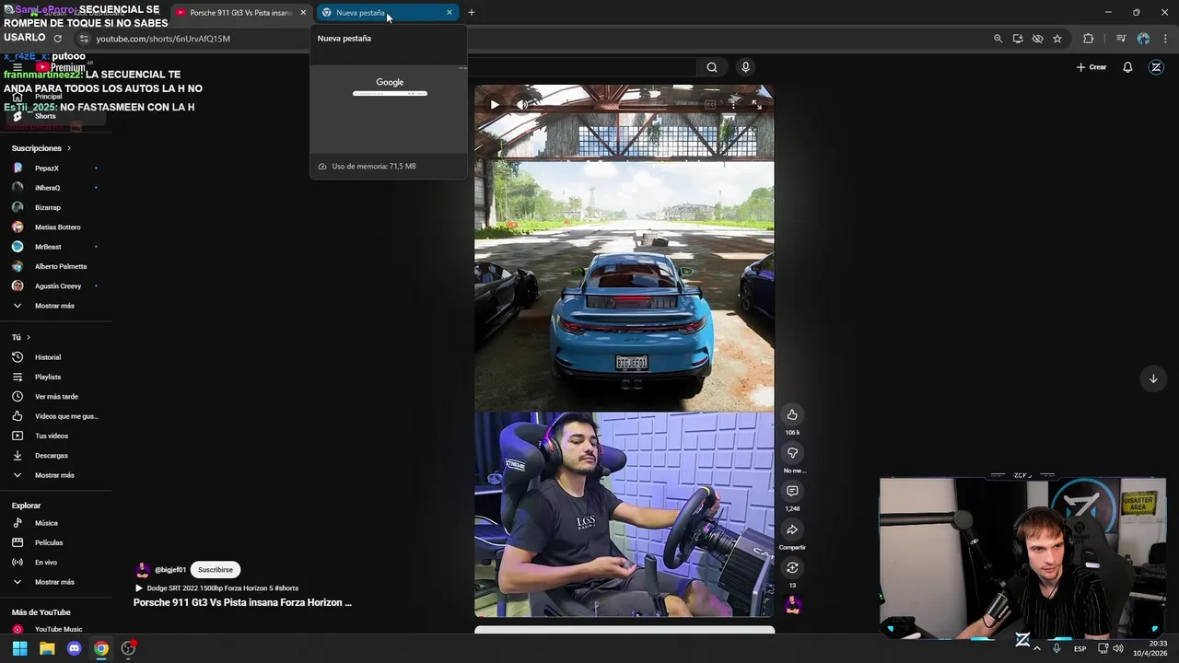Viewport: 1179px width, 663px height.
Task: Open the Windows Start menu
Action: coord(19,648)
